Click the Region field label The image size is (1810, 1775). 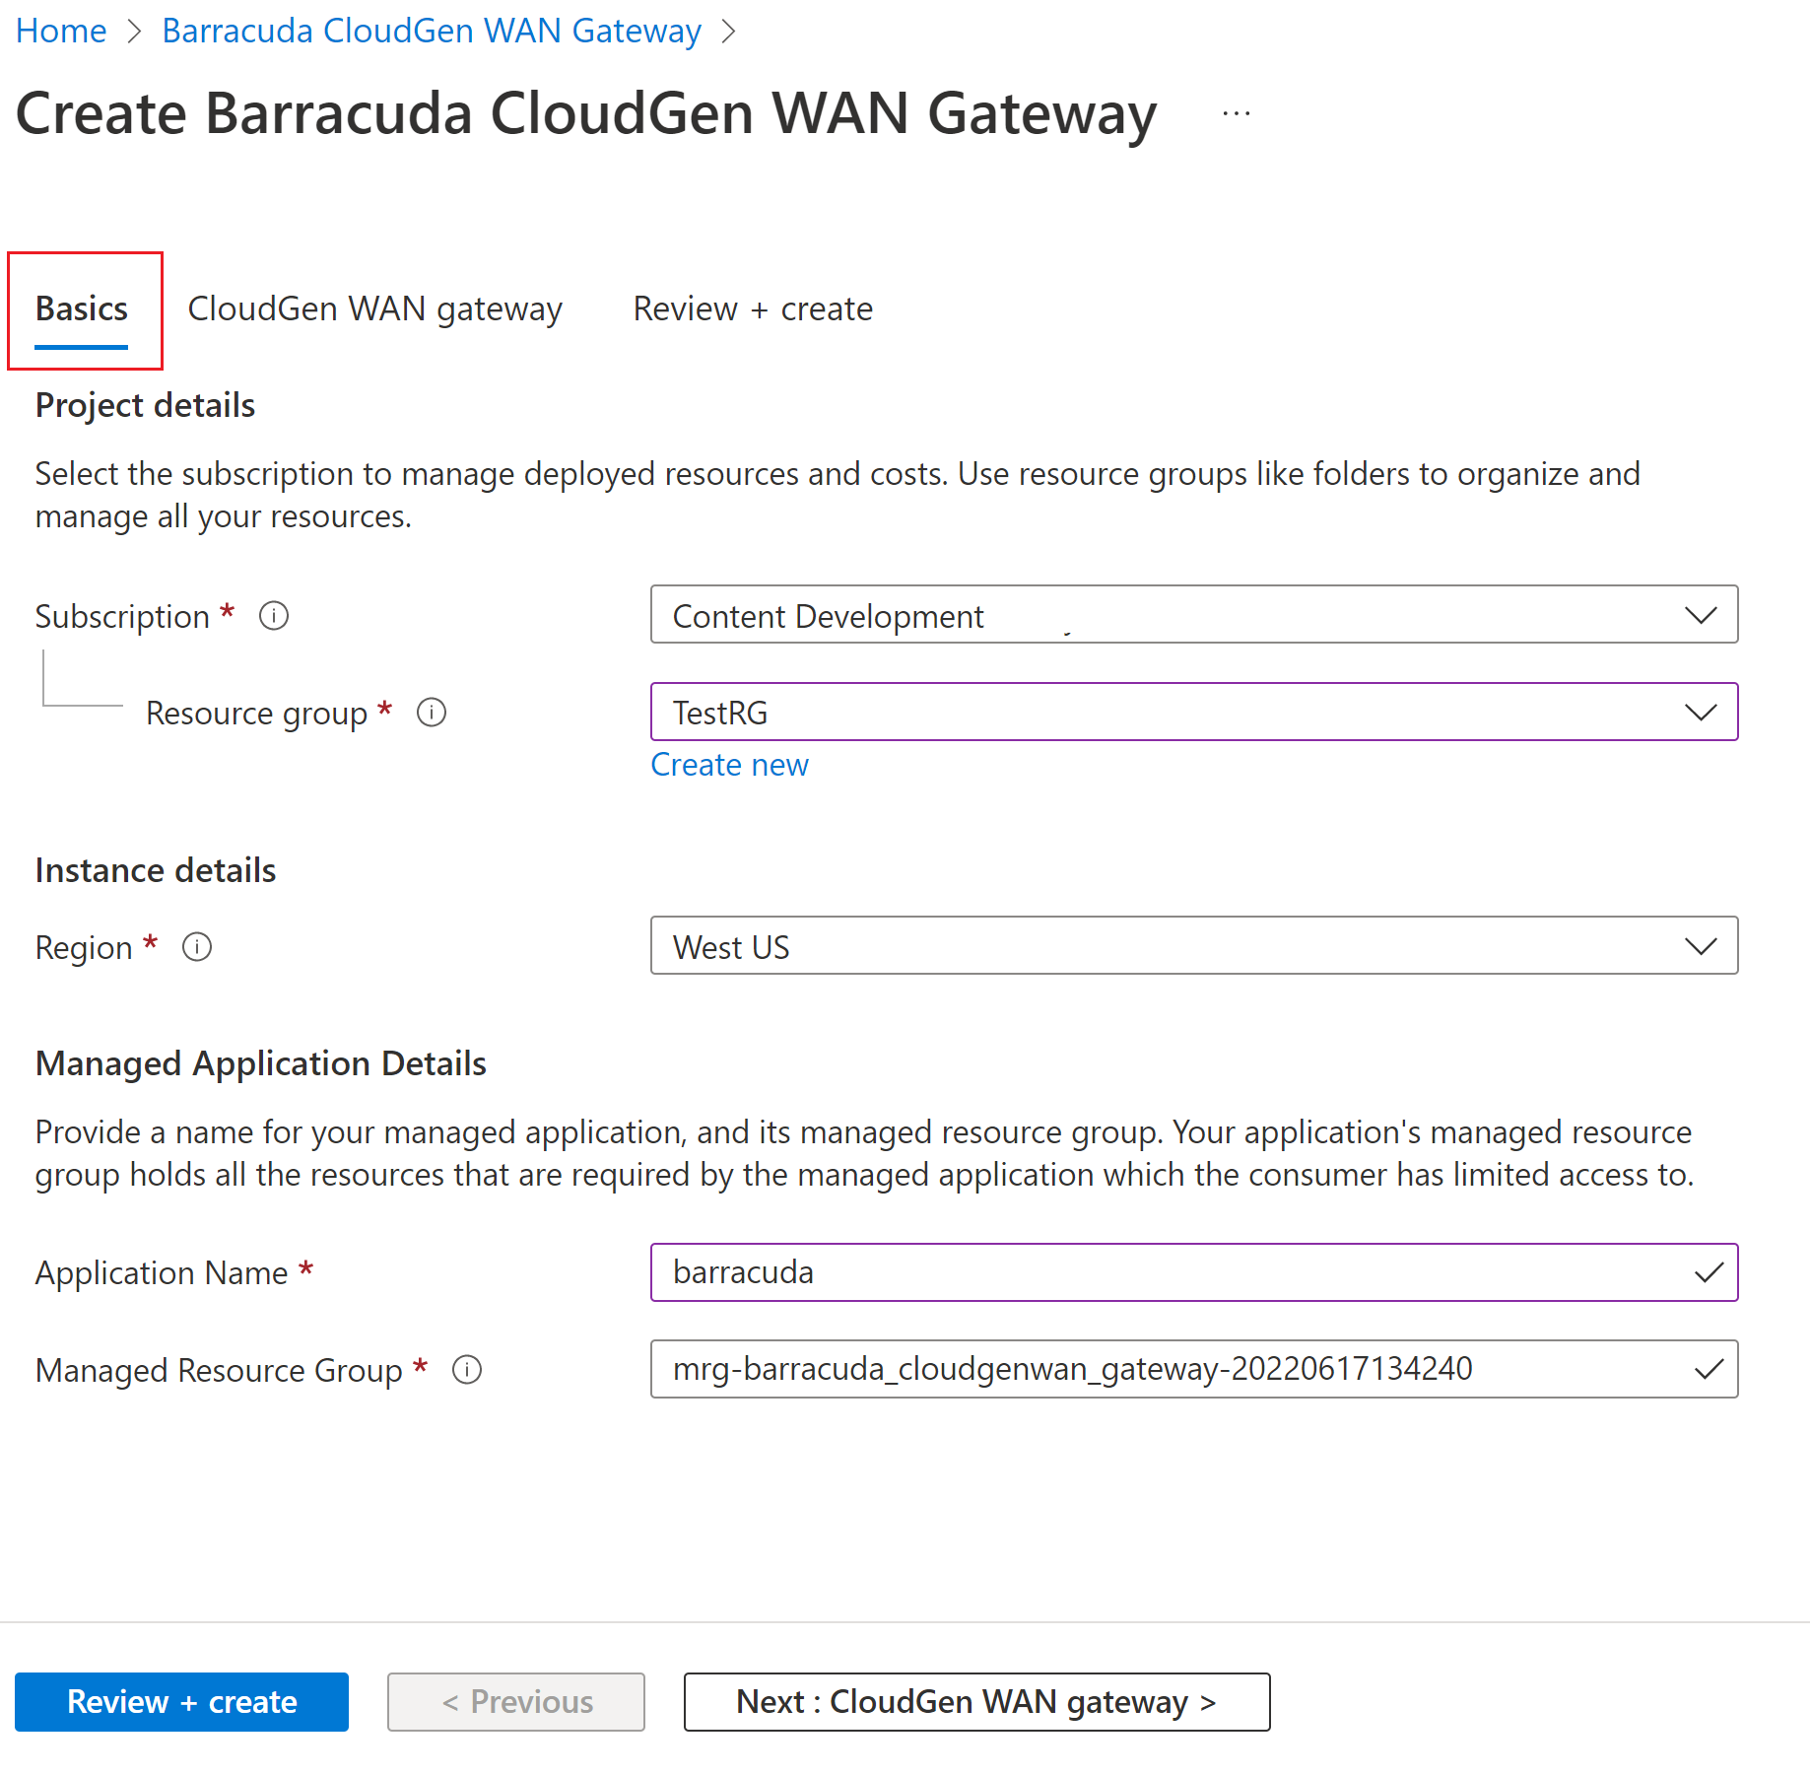[84, 948]
